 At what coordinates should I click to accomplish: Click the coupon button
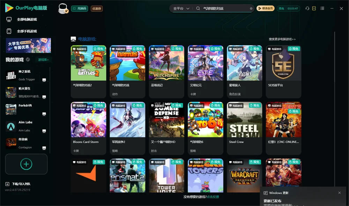point(97,8)
